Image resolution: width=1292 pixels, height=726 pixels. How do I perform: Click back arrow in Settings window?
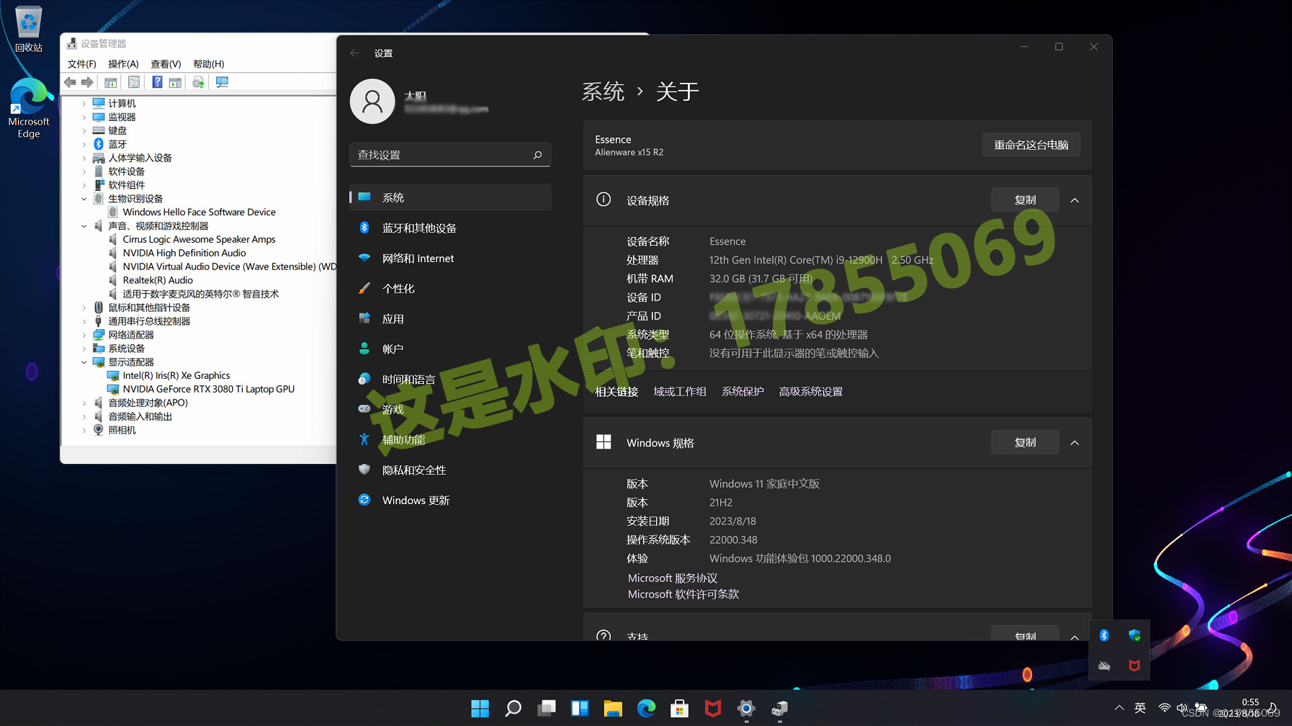pos(355,53)
